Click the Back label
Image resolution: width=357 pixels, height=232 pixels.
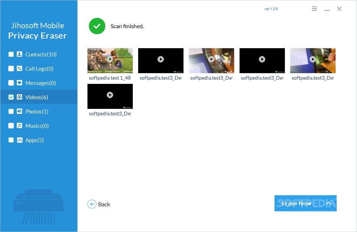tap(104, 205)
